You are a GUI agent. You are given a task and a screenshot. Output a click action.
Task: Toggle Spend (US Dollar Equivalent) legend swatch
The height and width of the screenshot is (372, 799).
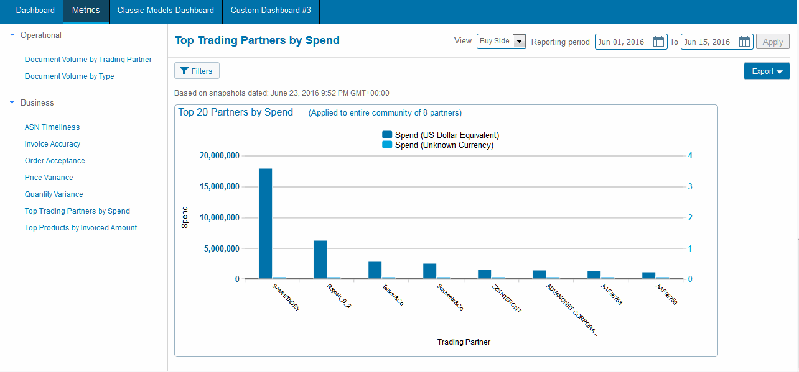(387, 135)
